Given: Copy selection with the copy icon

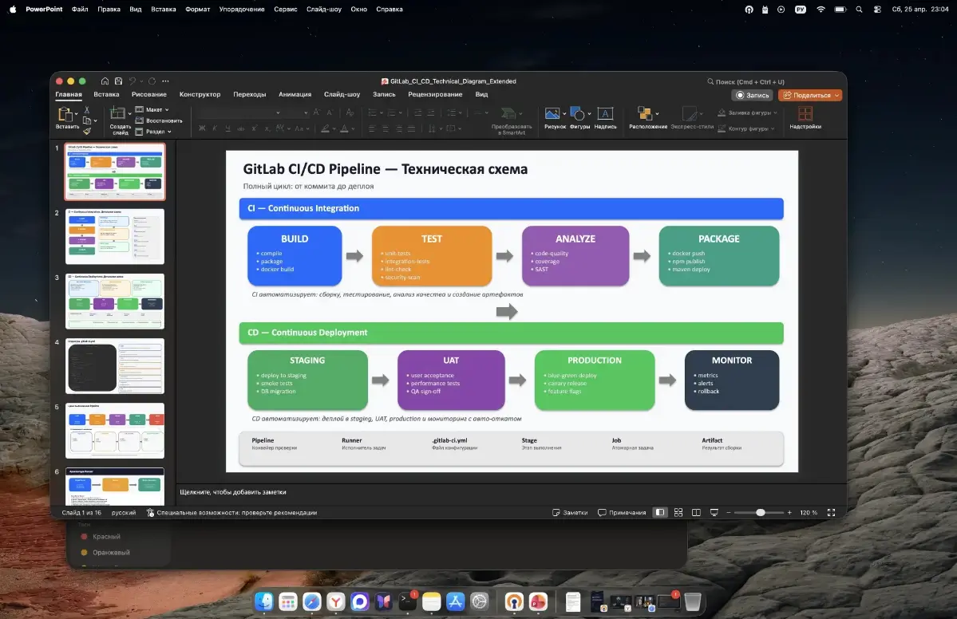Looking at the screenshot, I should [x=87, y=120].
